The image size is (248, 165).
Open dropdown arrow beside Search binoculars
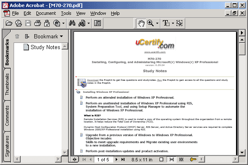click(88, 24)
